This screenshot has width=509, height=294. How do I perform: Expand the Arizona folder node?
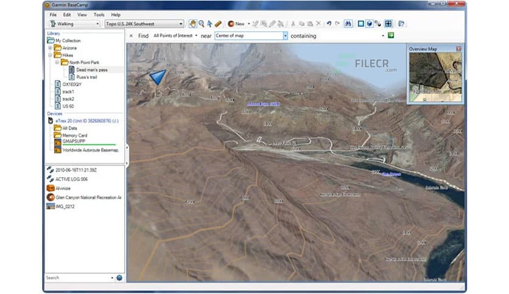tap(50, 48)
